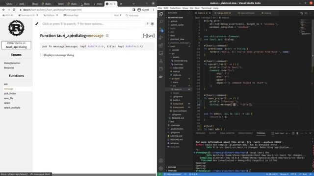Viewport: 314px width, 176px height.
Task: Copy the item path next to message heading
Action: pos(107,36)
